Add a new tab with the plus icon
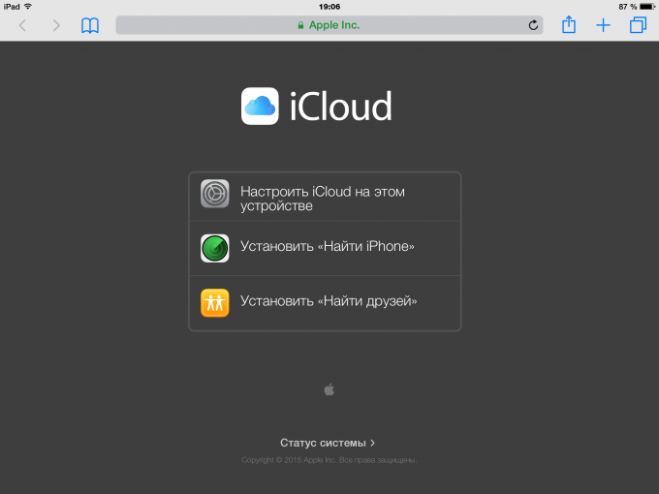This screenshot has width=659, height=494. (x=603, y=25)
